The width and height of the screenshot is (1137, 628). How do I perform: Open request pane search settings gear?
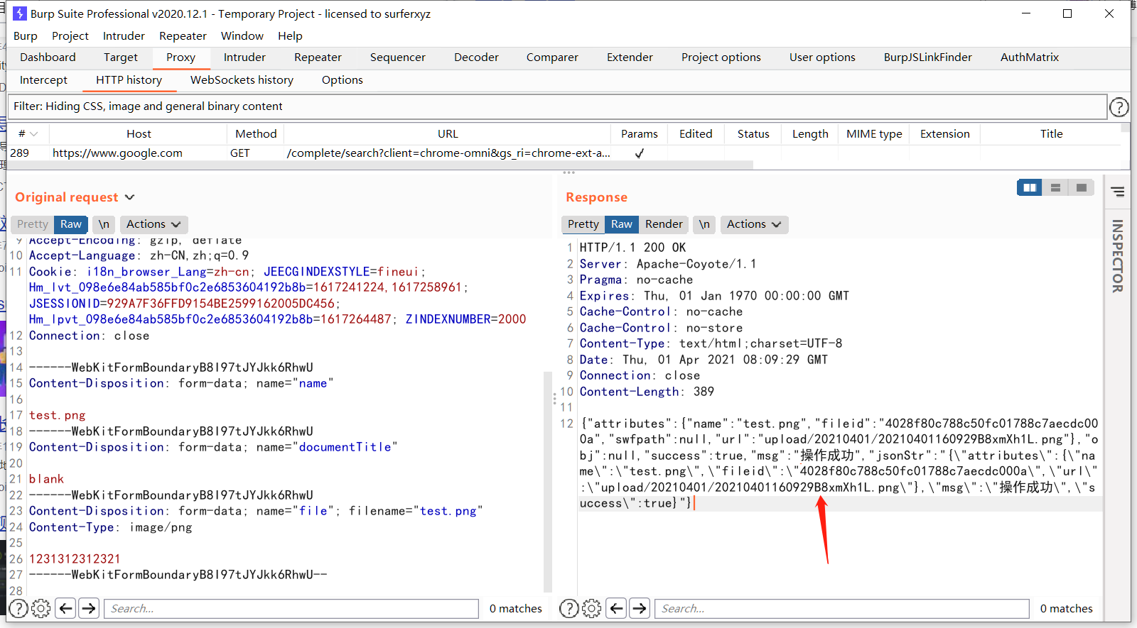point(41,608)
